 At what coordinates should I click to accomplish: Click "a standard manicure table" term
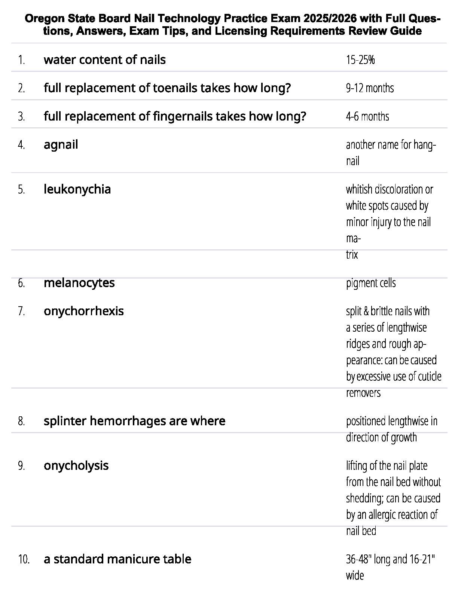[x=117, y=559]
